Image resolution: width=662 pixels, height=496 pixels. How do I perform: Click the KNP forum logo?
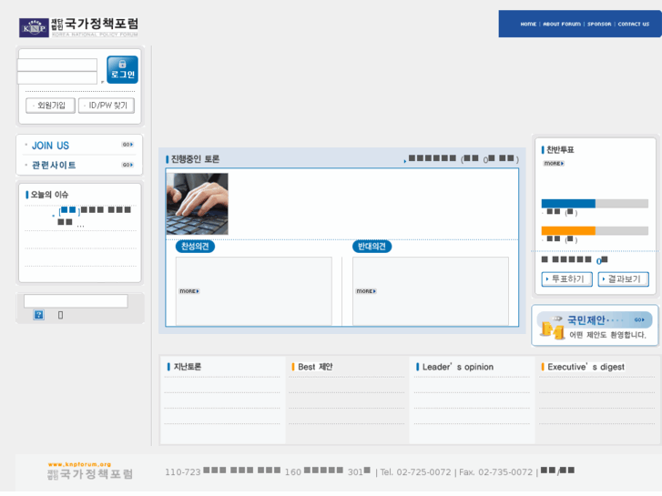78,27
